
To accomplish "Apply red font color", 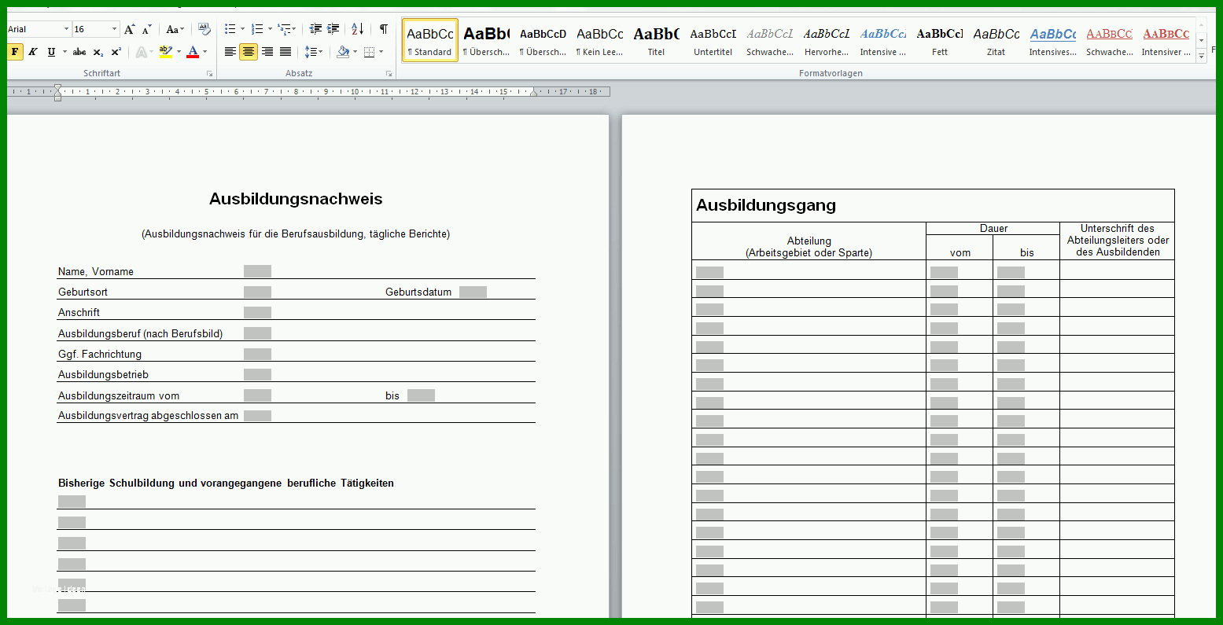I will [x=193, y=52].
